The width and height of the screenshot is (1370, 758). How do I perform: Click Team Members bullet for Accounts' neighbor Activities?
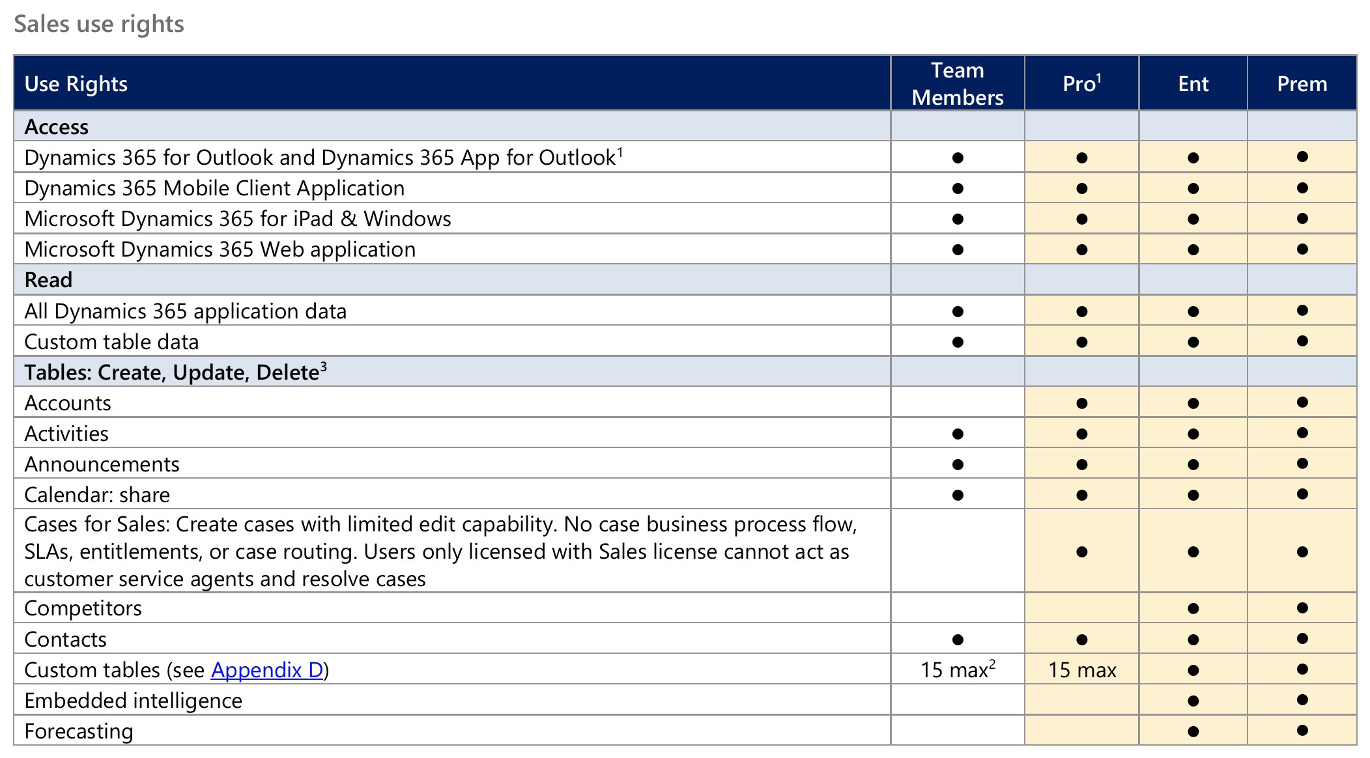point(957,434)
